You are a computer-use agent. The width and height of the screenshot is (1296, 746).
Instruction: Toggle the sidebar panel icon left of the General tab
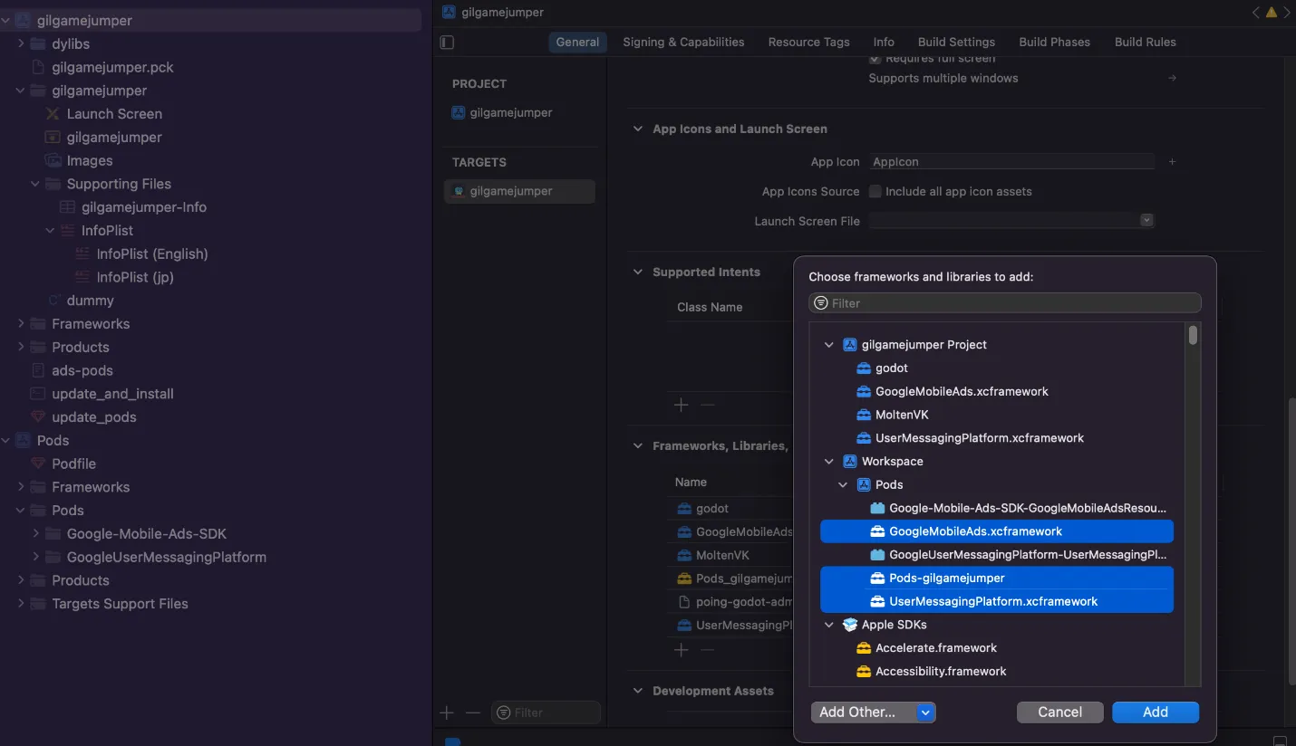pyautogui.click(x=447, y=43)
